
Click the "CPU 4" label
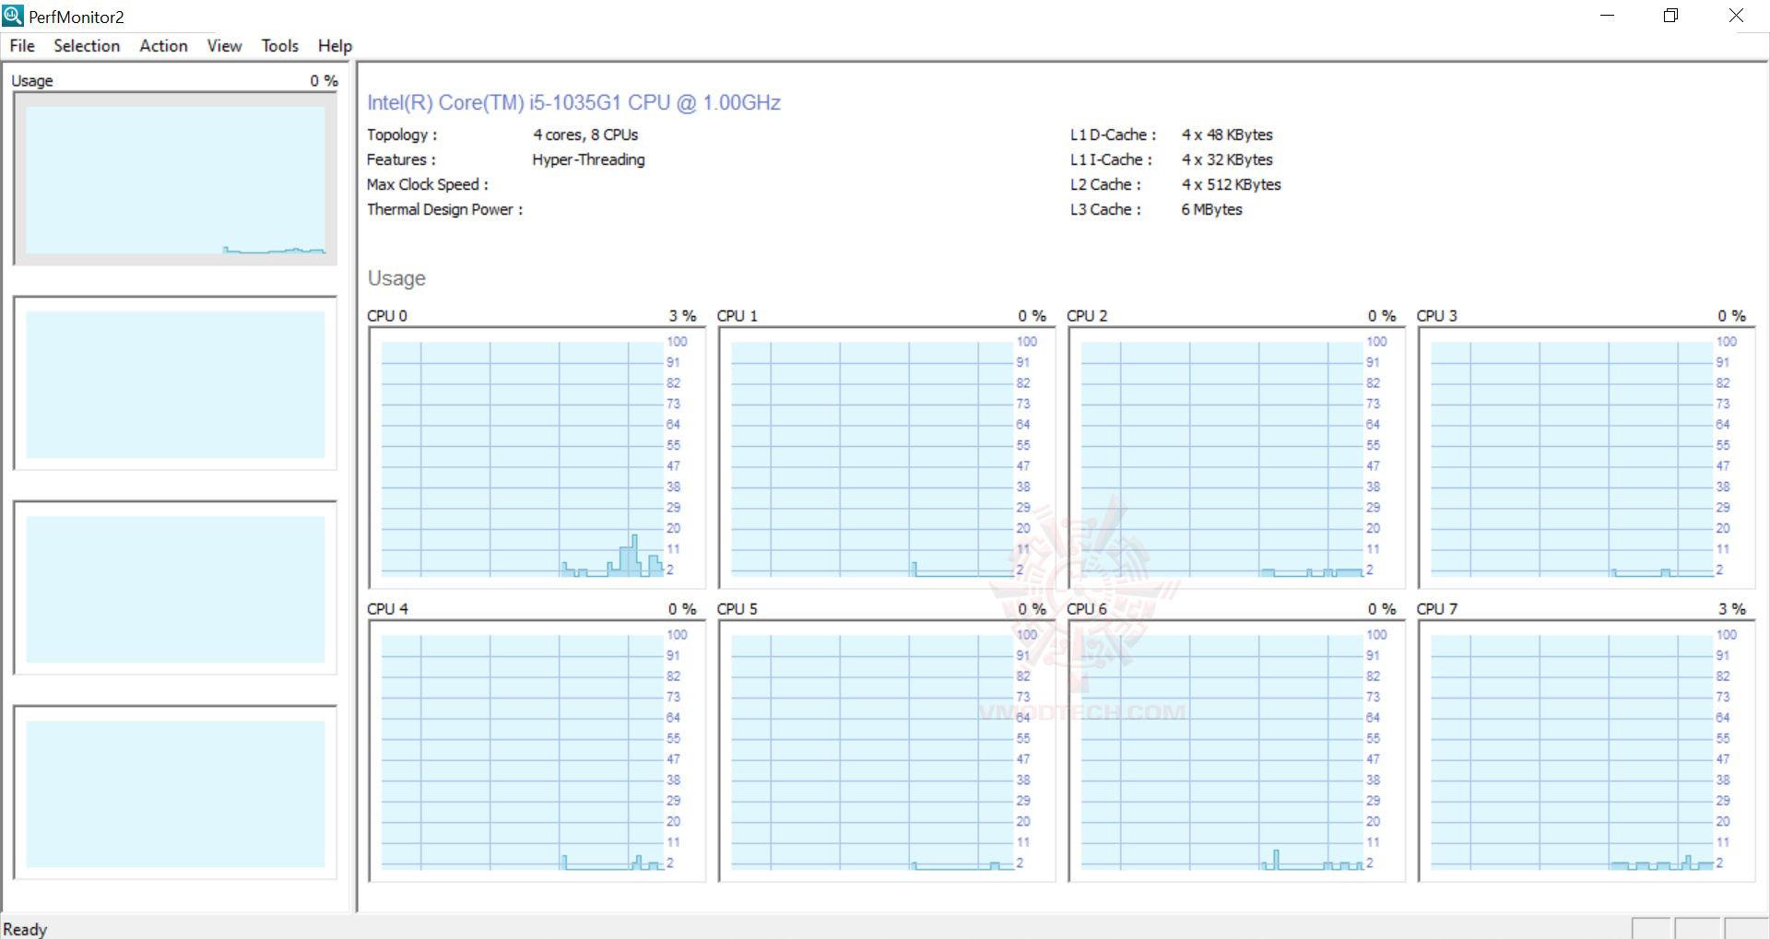point(387,609)
